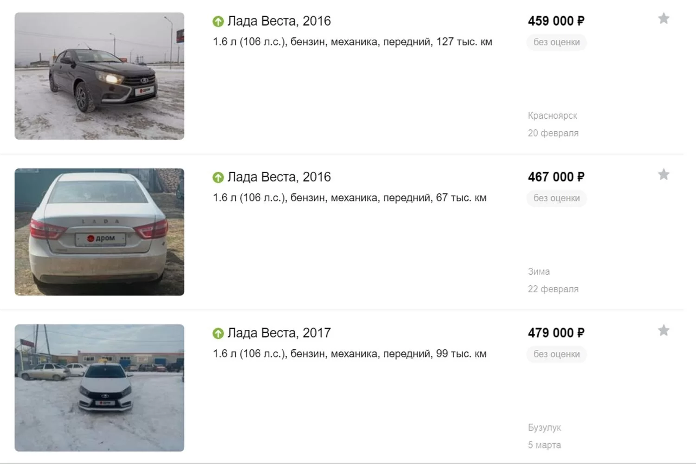Click the 467 000 ₽ price
Image resolution: width=696 pixels, height=464 pixels.
pyautogui.click(x=556, y=177)
